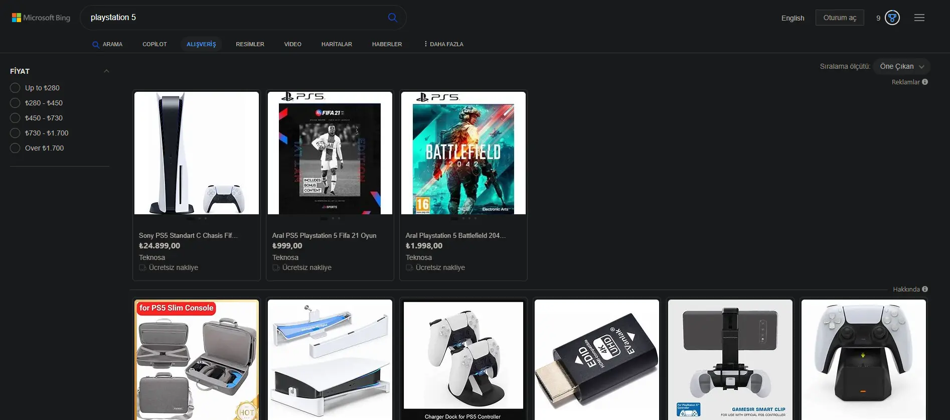
Task: Open the EDID 4K UHD HDMI adapter image
Action: point(597,360)
